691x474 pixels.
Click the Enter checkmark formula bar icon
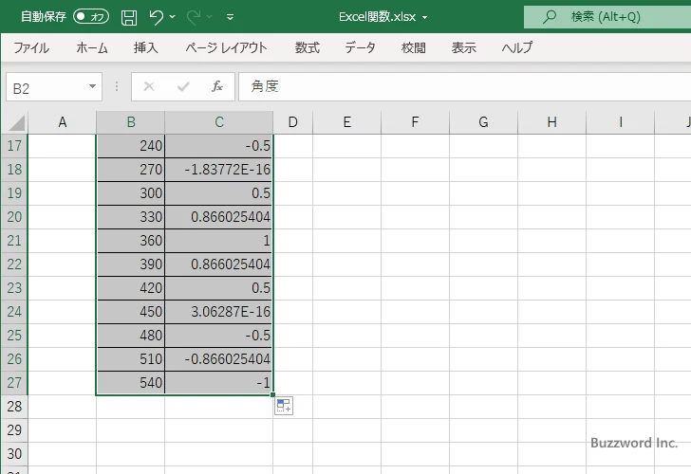point(183,86)
